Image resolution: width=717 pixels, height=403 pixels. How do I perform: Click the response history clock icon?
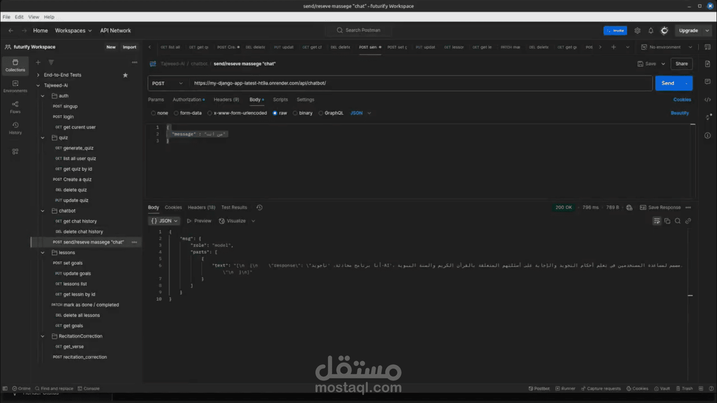(260, 208)
